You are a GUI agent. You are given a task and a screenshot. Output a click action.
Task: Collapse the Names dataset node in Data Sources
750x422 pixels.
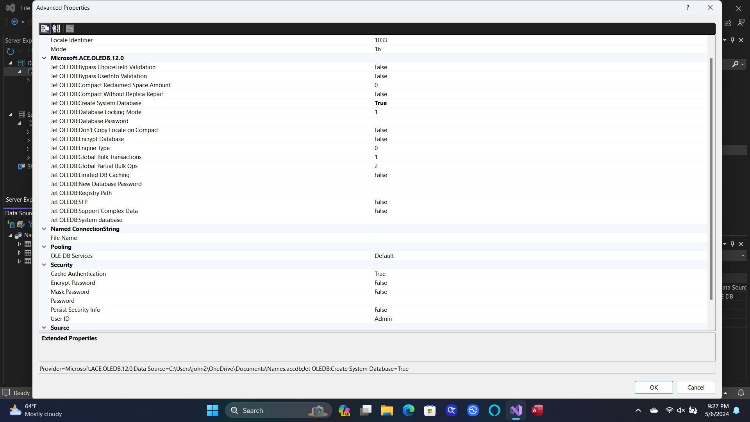coord(11,235)
